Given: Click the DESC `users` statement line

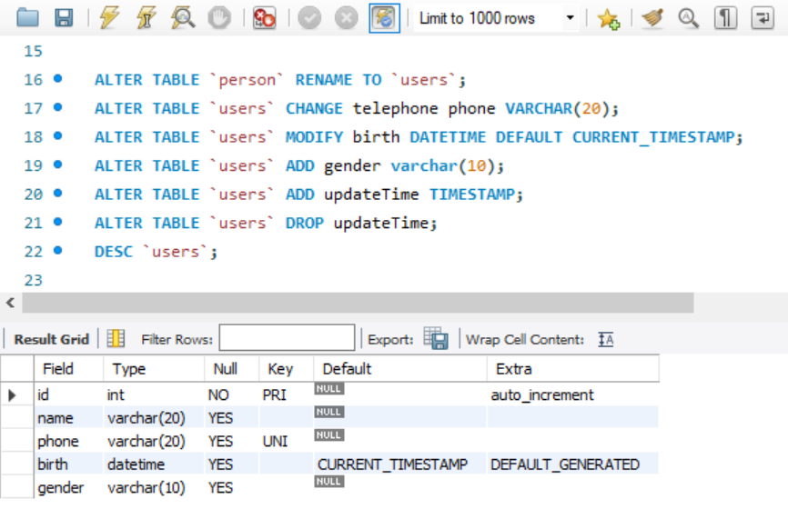Looking at the screenshot, I should coord(156,251).
